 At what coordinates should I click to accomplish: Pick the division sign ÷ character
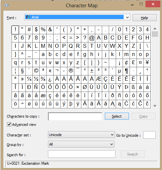[22, 104]
